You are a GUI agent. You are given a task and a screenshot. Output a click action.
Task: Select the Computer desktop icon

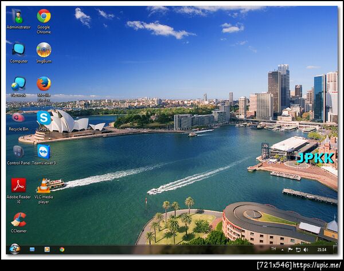click(x=18, y=53)
